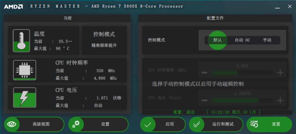Click the CPU chip clock speed icon
The height and width of the screenshot is (134, 296).
pyautogui.click(x=24, y=70)
